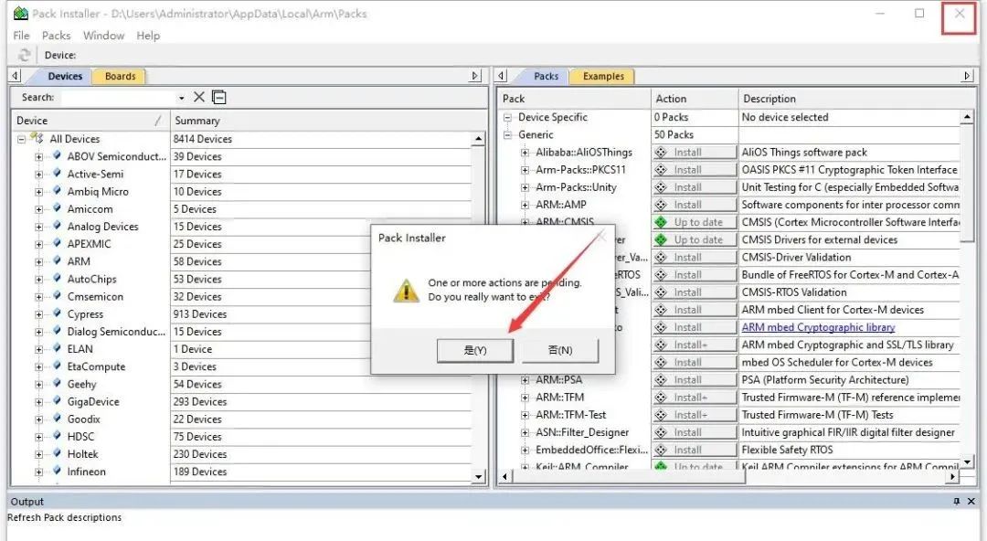Screen dimensions: 987x541
Task: Confirm exit with 是(Y) button
Action: coord(475,350)
